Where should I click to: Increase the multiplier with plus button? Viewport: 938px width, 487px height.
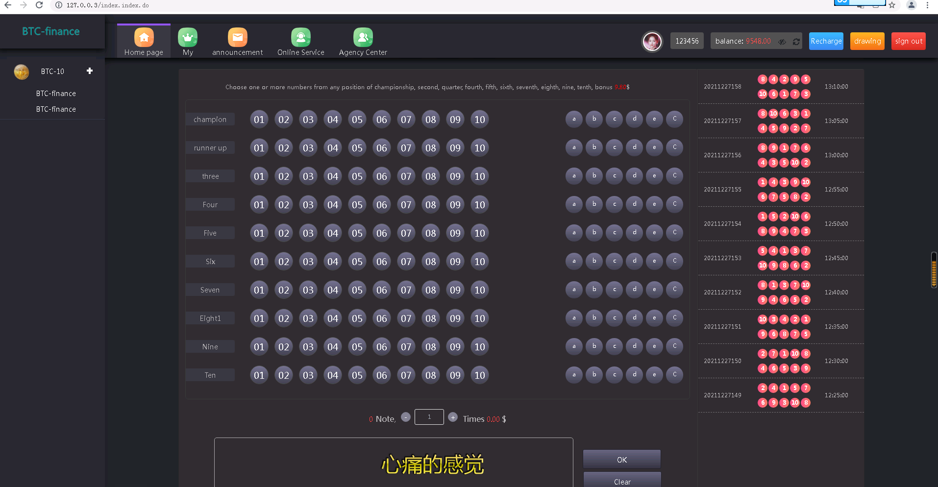point(453,417)
